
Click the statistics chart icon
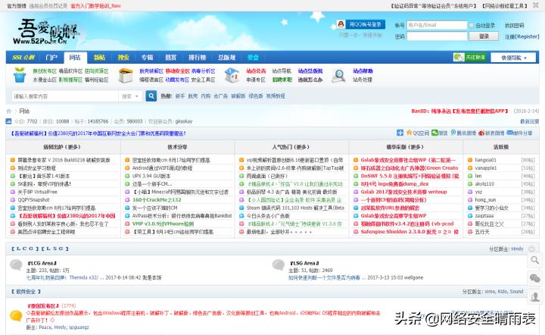8,121
